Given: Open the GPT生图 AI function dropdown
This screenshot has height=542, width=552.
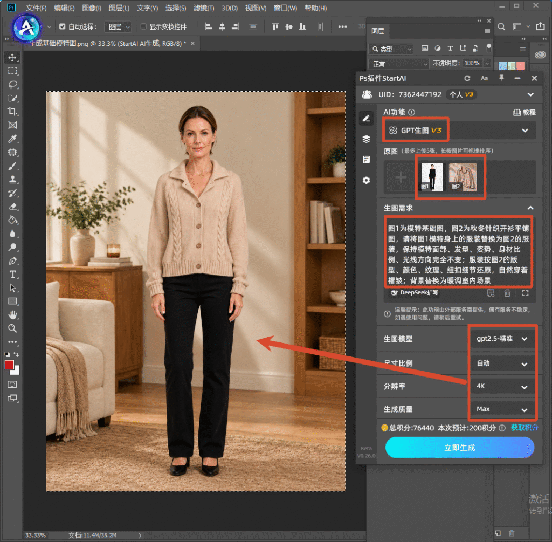Looking at the screenshot, I should pos(459,131).
